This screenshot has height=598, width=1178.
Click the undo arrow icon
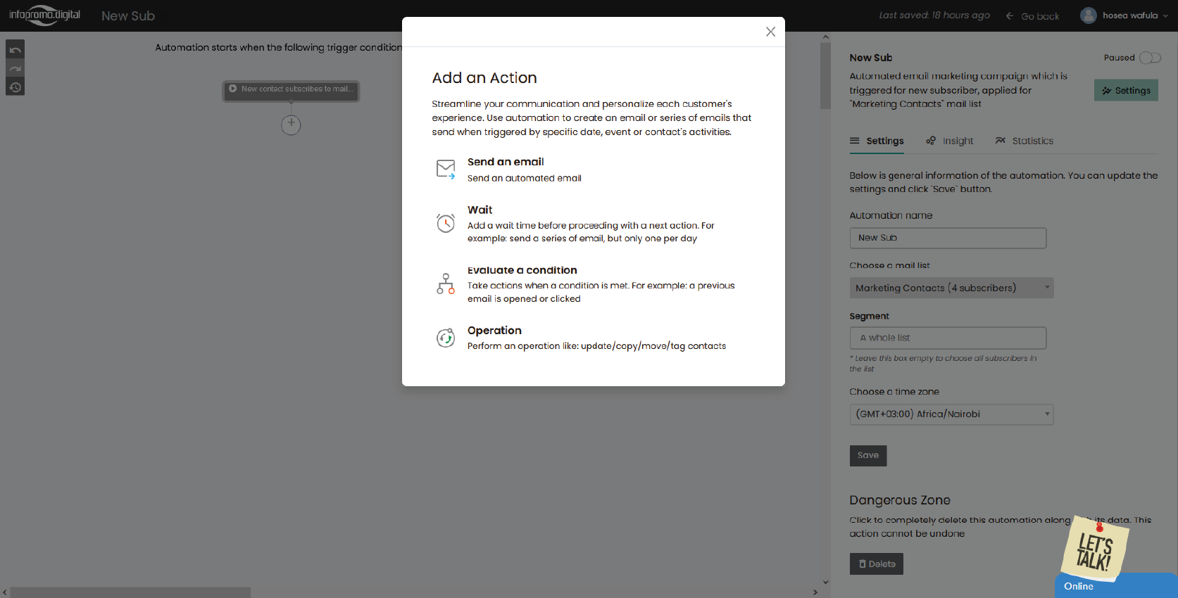(x=15, y=50)
